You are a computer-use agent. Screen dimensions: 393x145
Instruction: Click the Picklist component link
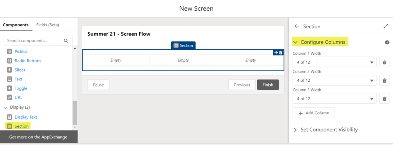coord(21,52)
